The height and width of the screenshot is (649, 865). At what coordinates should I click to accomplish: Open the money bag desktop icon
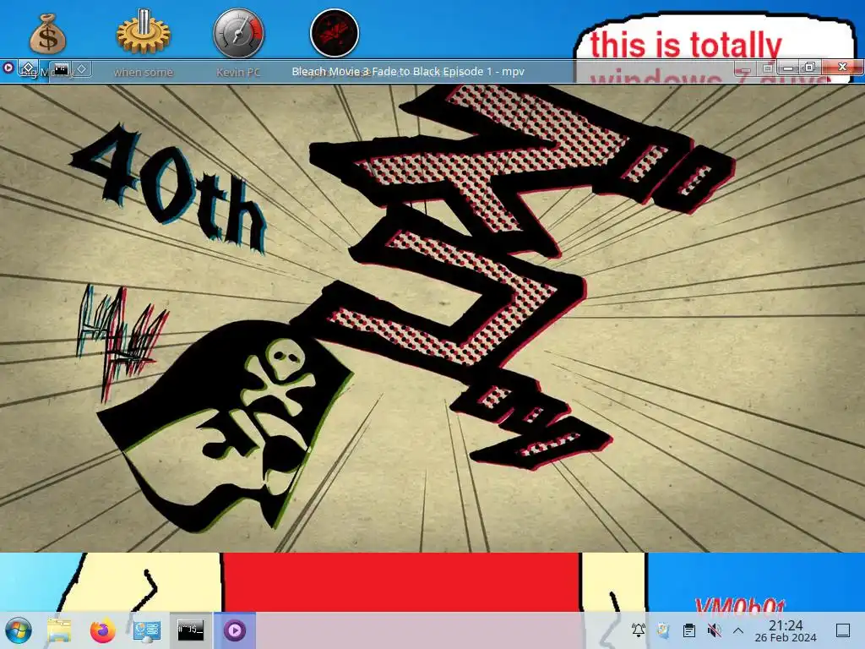coord(47,34)
